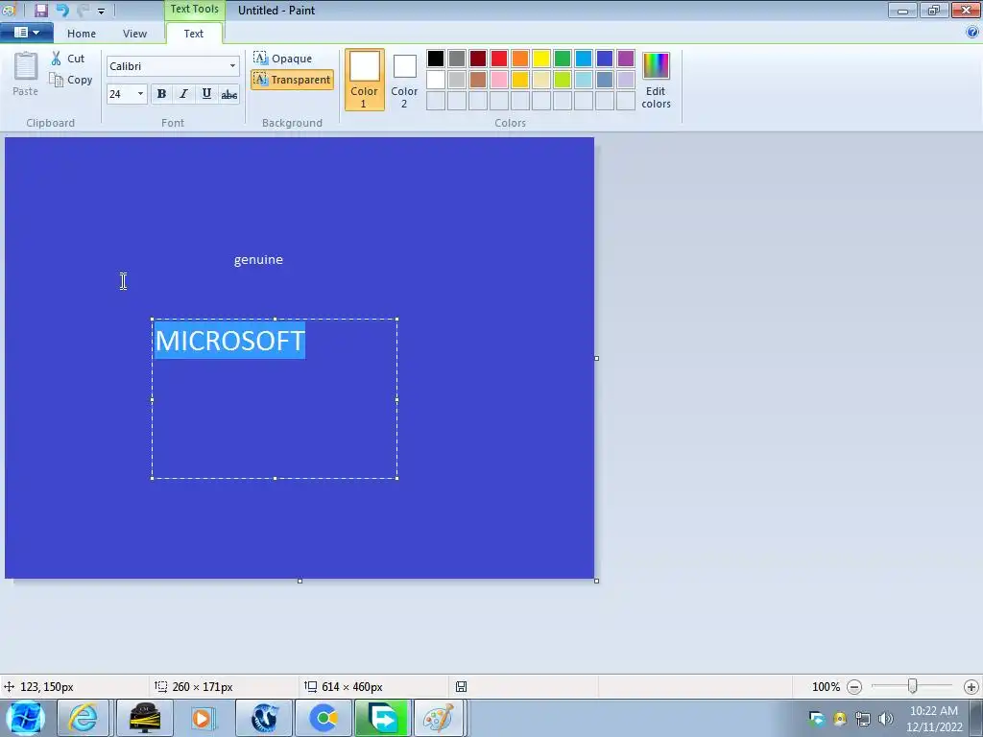Click the zoom slider thumb
Viewport: 983px width, 737px height.
click(913, 686)
